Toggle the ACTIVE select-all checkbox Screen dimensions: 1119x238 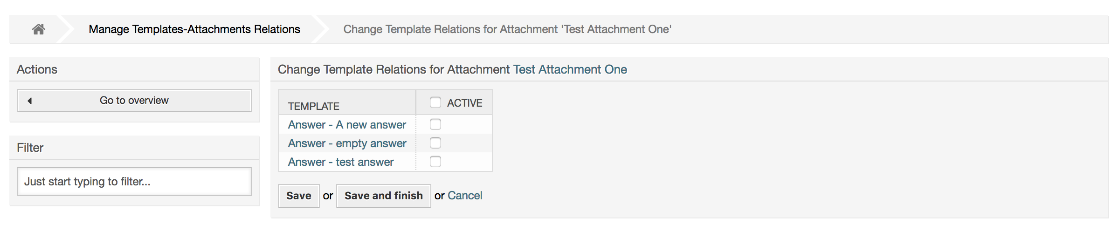coord(435,102)
